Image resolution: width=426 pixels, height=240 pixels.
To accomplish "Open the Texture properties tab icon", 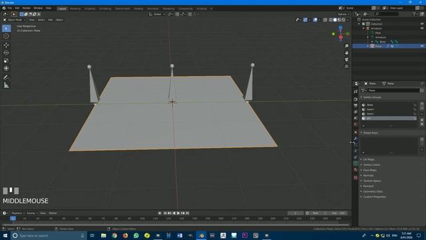I will 355,177.
